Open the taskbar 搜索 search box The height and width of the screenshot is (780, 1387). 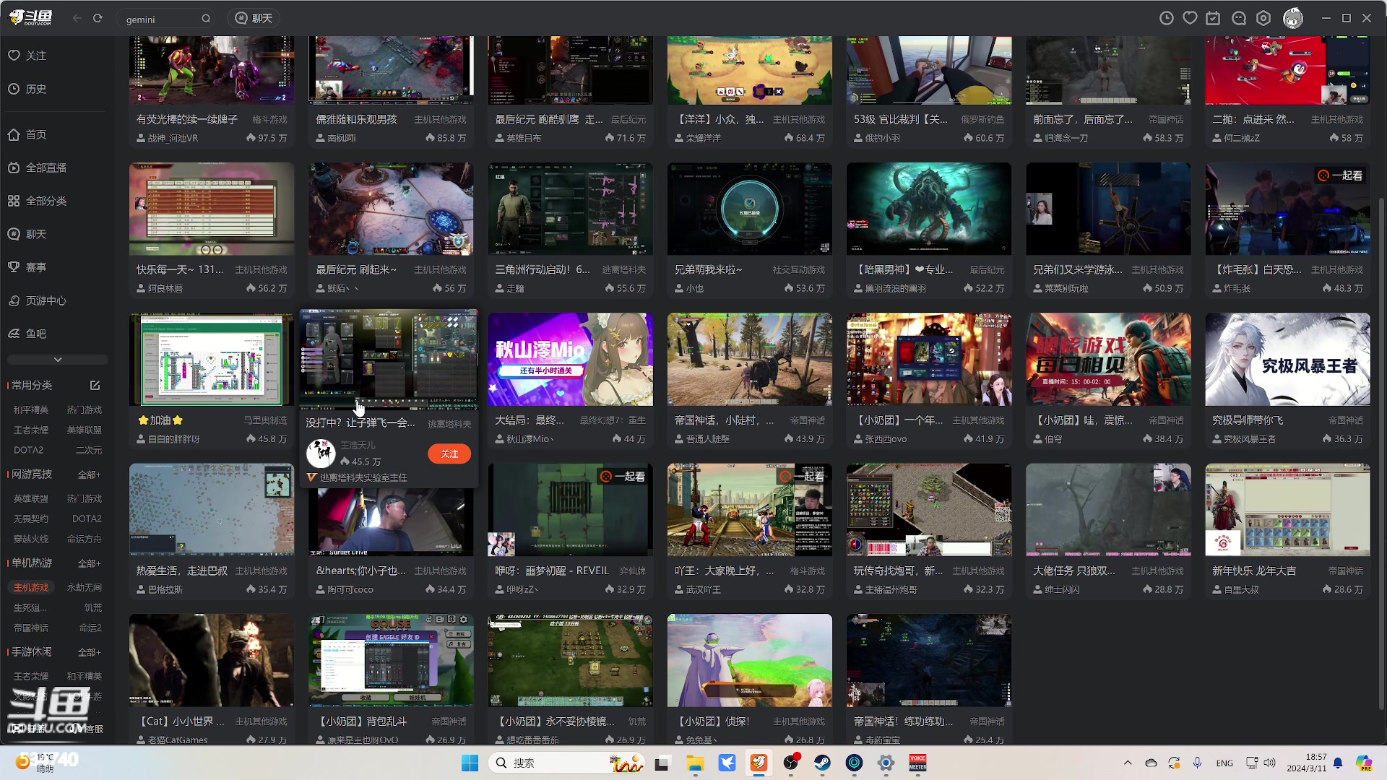[567, 763]
